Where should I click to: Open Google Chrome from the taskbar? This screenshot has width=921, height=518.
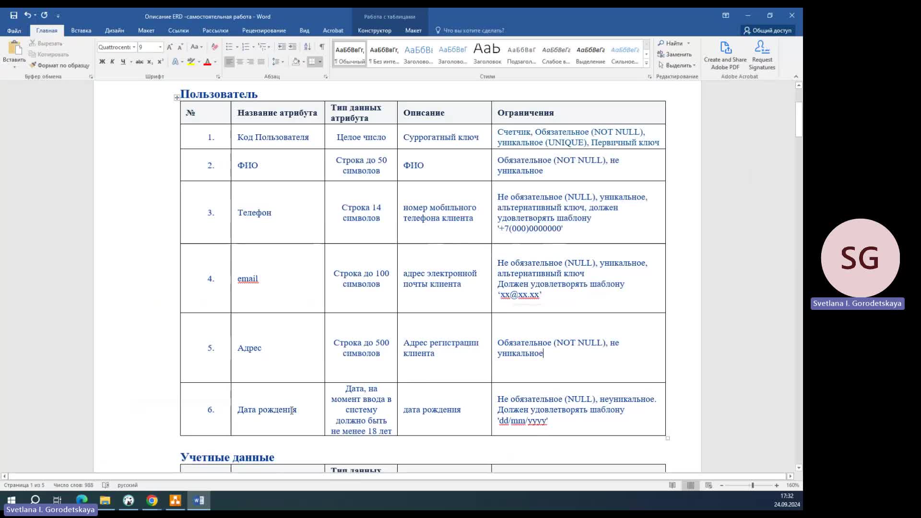click(x=152, y=501)
